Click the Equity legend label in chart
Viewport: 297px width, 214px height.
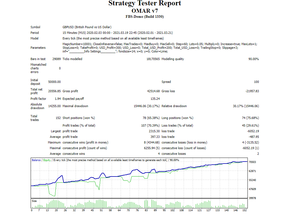(47, 160)
